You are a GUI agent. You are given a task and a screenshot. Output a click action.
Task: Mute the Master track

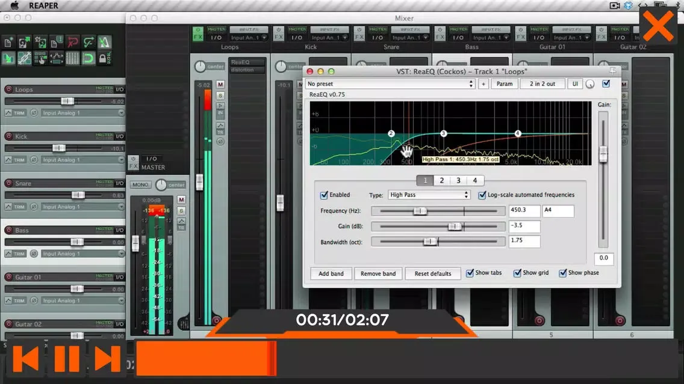click(x=181, y=200)
